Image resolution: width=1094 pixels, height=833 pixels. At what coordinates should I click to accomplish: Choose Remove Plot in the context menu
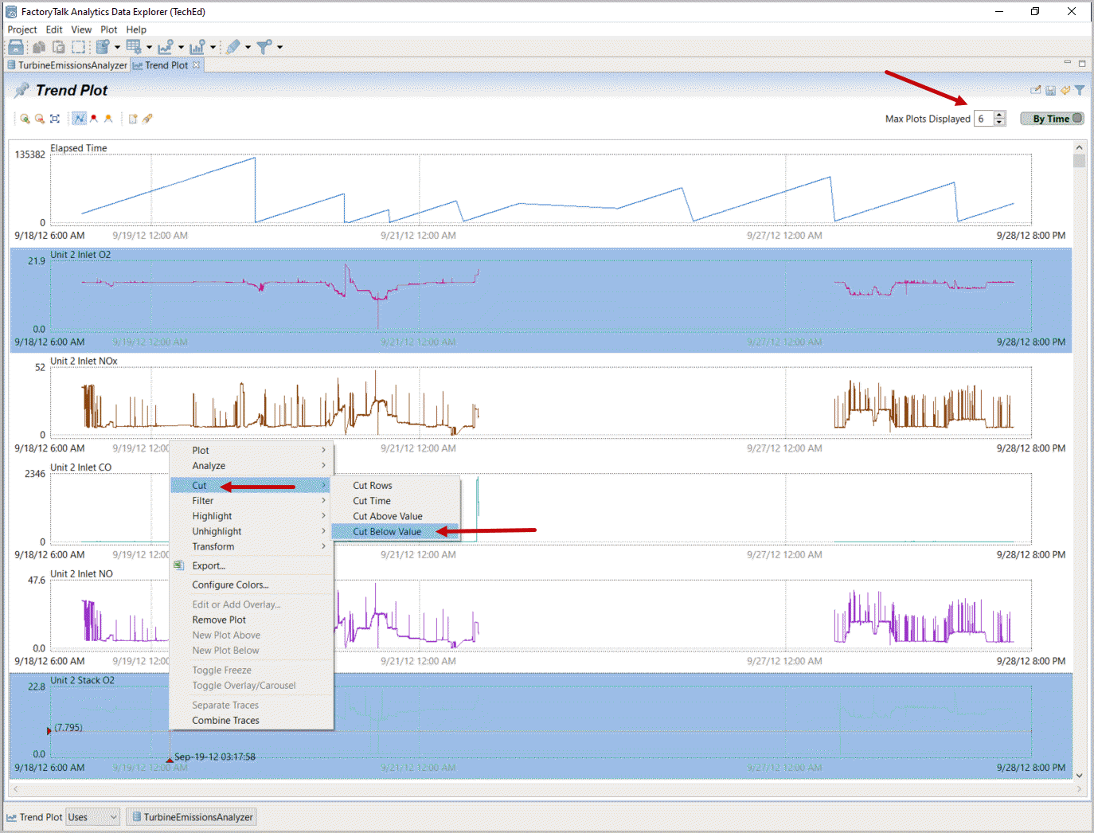[x=219, y=620]
